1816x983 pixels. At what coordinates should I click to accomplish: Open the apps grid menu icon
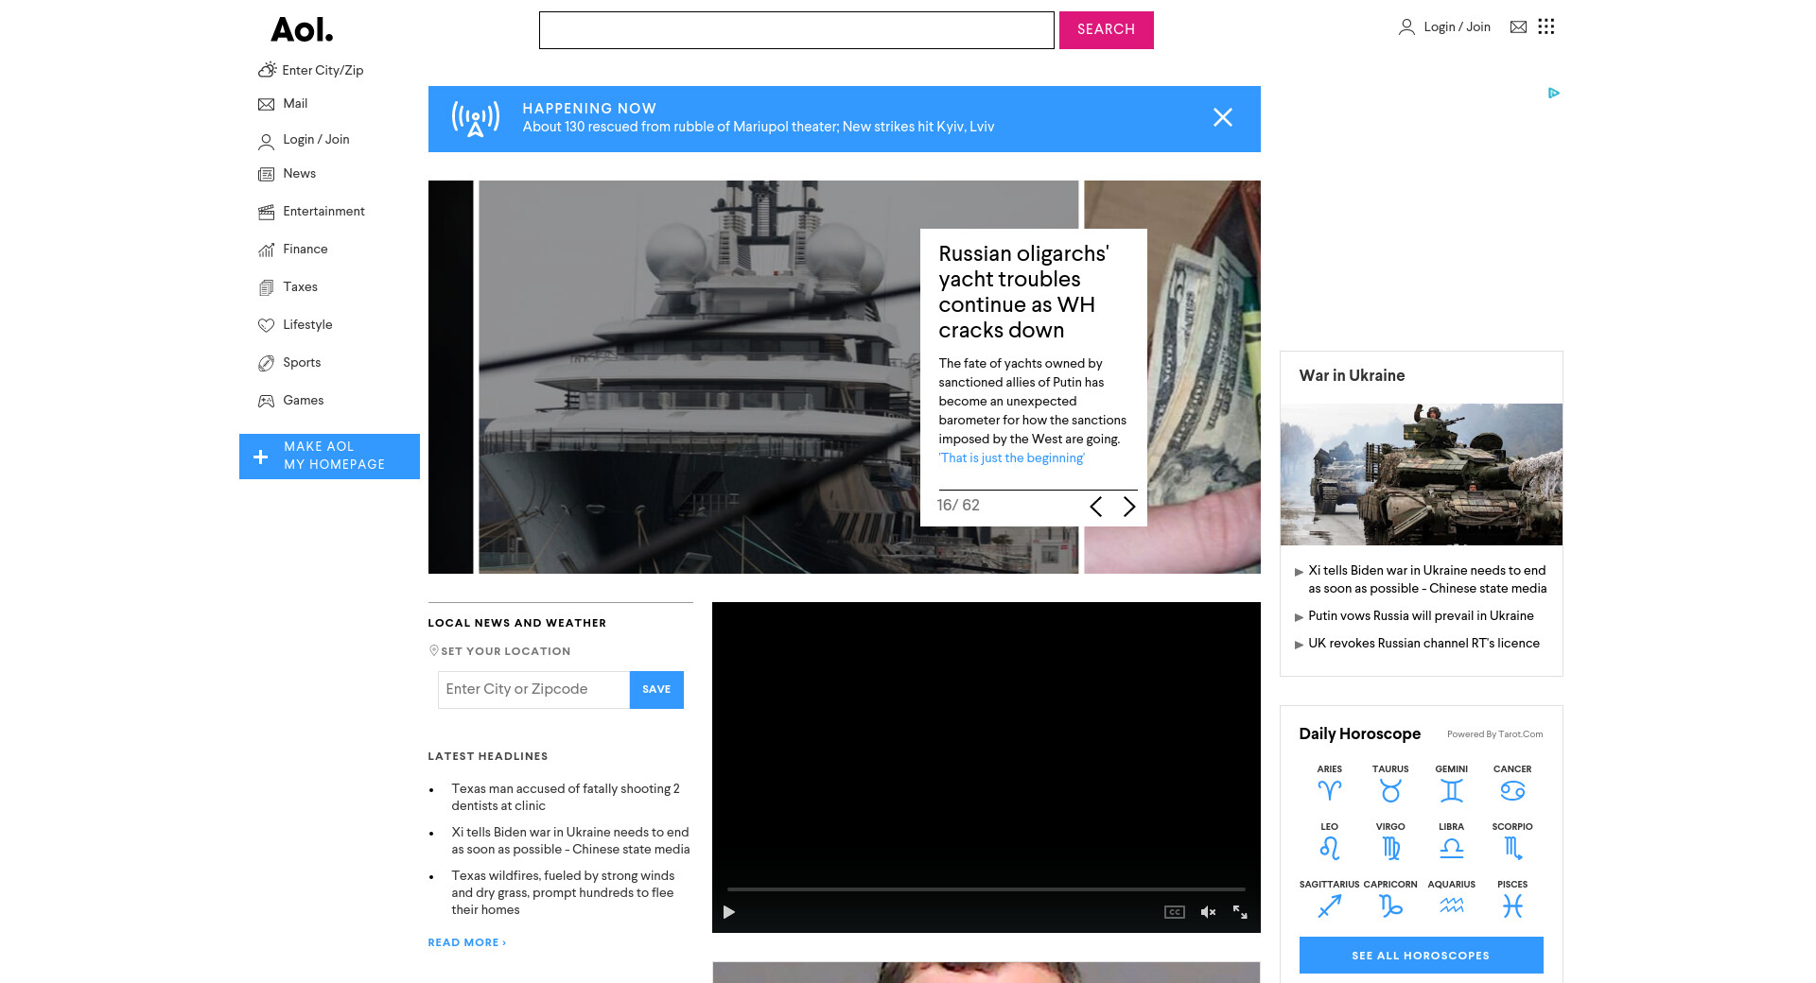tap(1546, 26)
